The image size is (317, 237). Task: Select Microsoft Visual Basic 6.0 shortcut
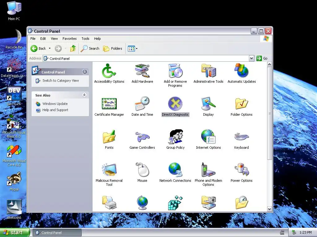14,127
